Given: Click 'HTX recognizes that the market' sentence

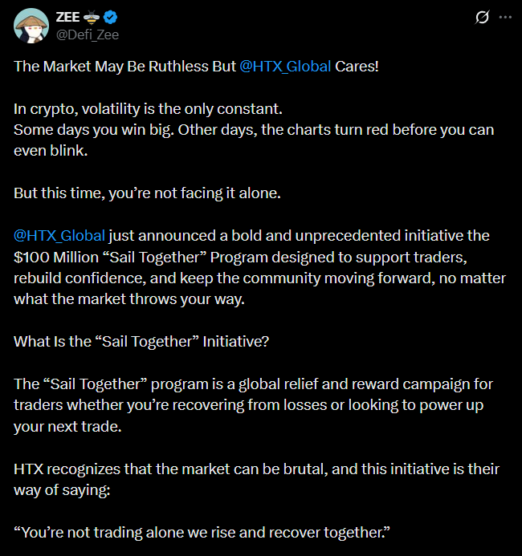Looking at the screenshot, I should pos(161,468).
